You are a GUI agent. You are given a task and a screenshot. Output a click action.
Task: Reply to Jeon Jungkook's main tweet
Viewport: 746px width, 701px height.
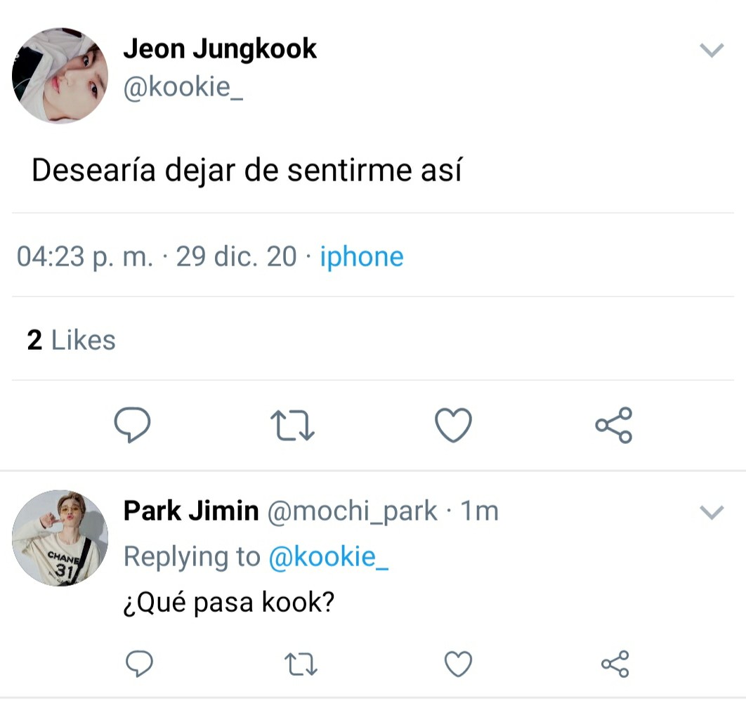(x=131, y=425)
